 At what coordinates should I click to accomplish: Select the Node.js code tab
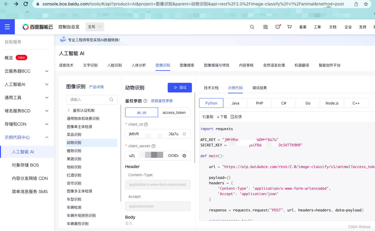click(332, 103)
